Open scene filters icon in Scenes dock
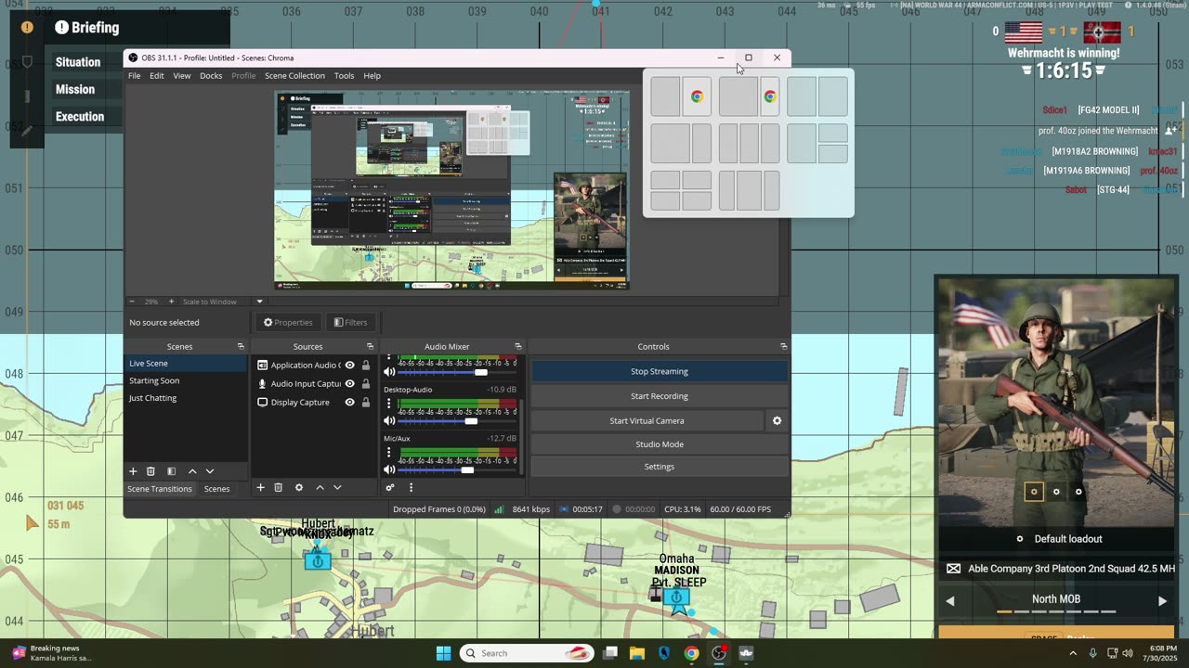This screenshot has width=1189, height=668. (x=171, y=471)
